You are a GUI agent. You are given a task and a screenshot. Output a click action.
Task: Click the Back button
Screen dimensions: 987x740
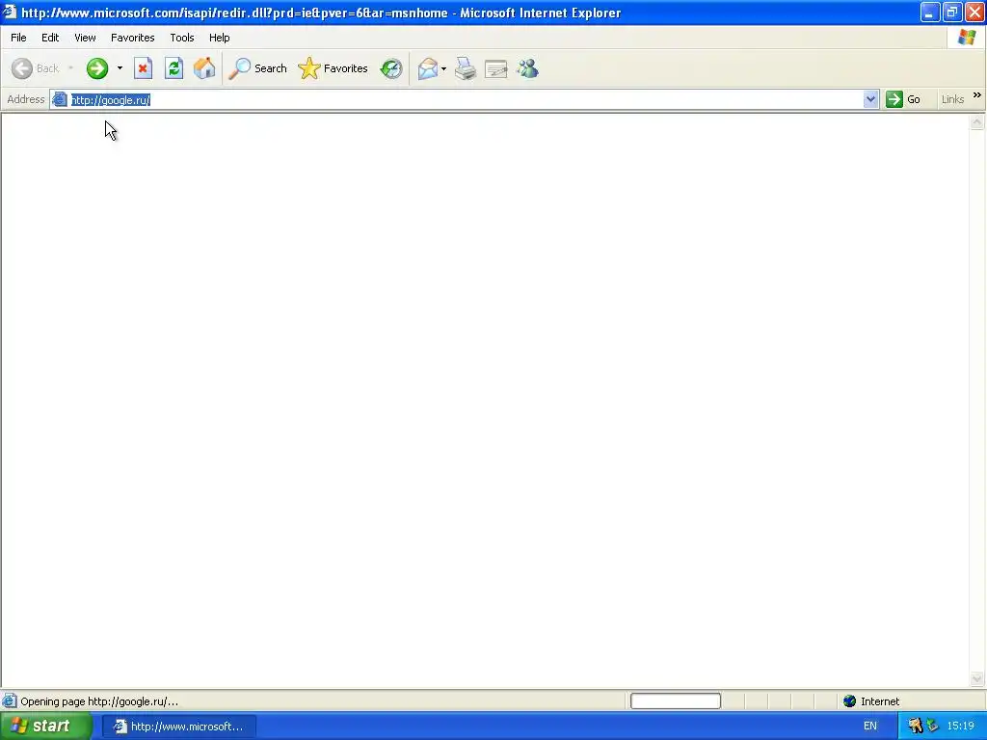click(36, 68)
